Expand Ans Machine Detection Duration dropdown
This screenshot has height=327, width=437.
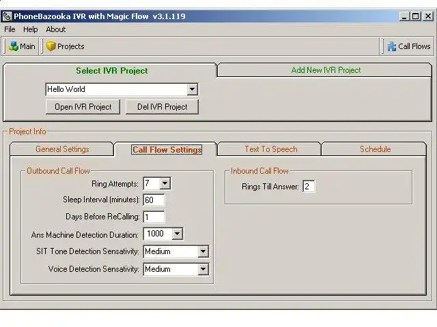point(178,234)
